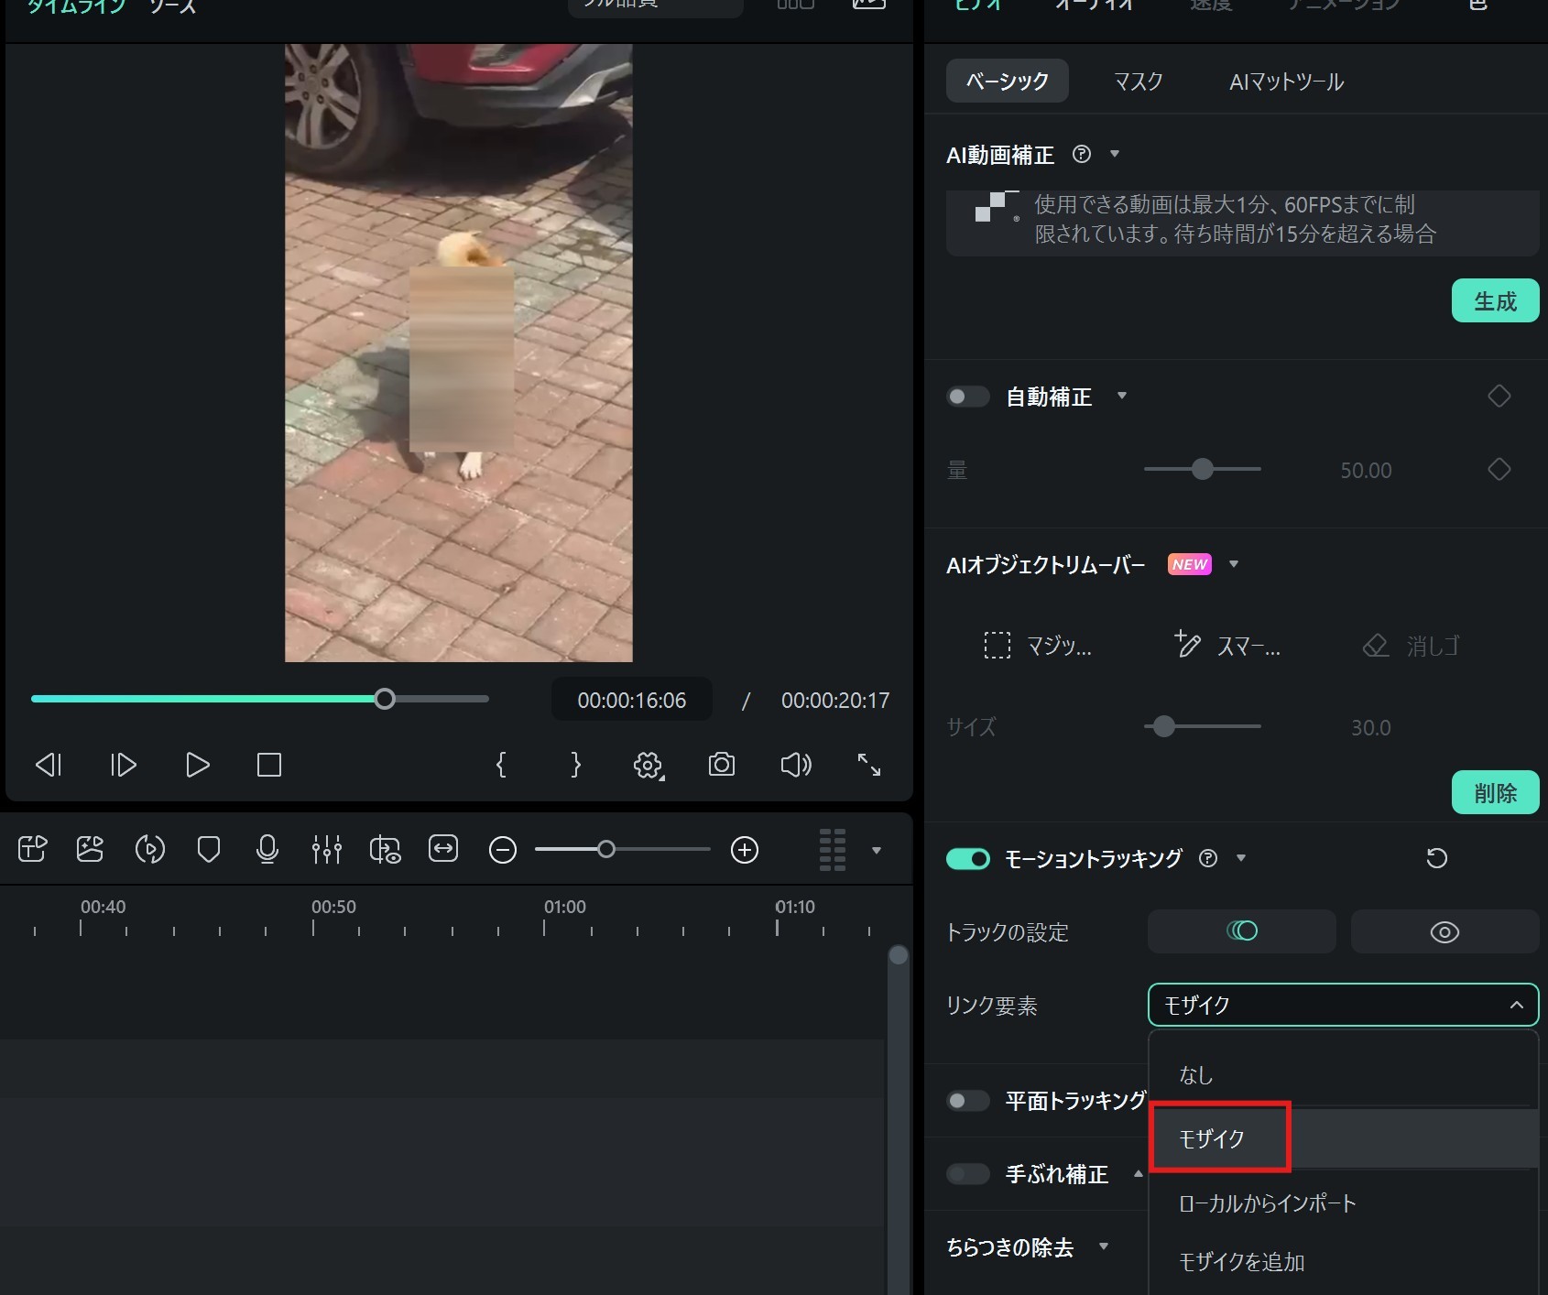Reset motion tracking with the circular arrow
This screenshot has height=1295, width=1548.
[x=1437, y=858]
